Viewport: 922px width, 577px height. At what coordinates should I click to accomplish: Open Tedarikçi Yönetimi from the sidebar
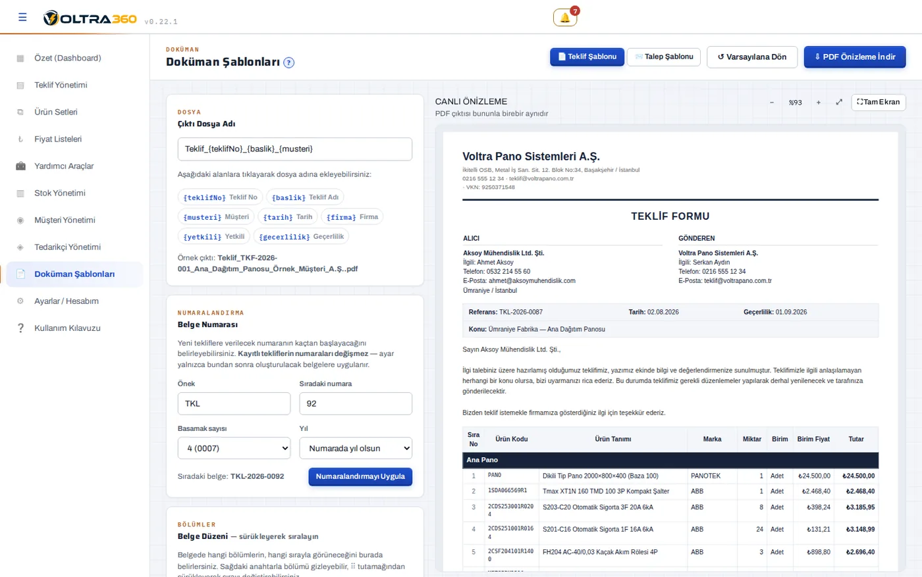pyautogui.click(x=74, y=247)
